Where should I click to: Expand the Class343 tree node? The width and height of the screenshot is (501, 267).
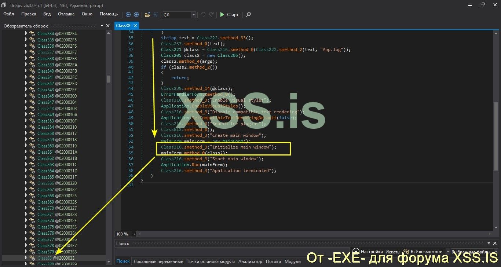[x=26, y=89]
